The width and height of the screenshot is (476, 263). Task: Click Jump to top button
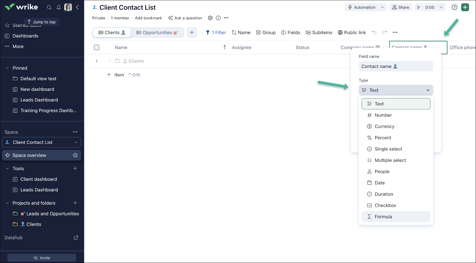coord(41,22)
